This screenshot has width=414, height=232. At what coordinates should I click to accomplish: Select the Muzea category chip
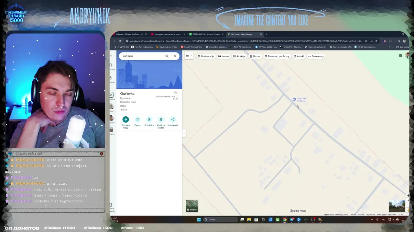255,56
